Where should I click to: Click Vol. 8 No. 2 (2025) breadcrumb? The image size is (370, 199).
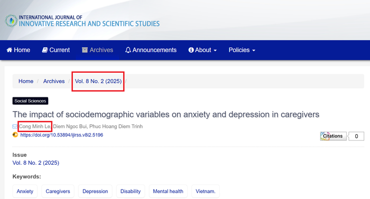[x=98, y=81]
